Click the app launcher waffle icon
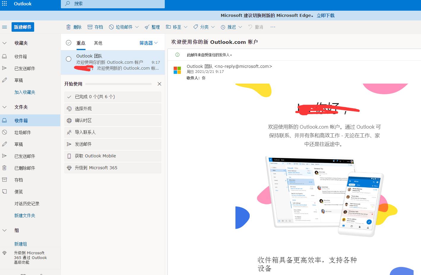The width and height of the screenshot is (421, 275). (4, 4)
